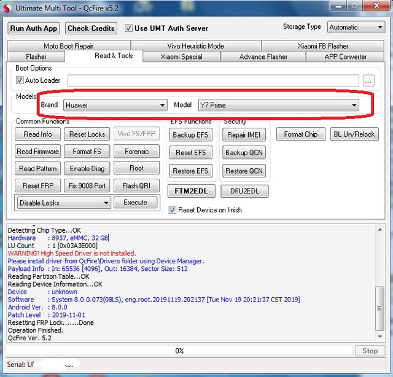
Task: Click the Format Chip button
Action: pos(301,134)
